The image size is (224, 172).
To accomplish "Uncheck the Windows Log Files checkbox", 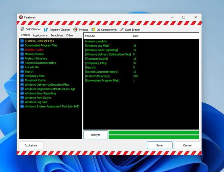I will click(x=22, y=102).
